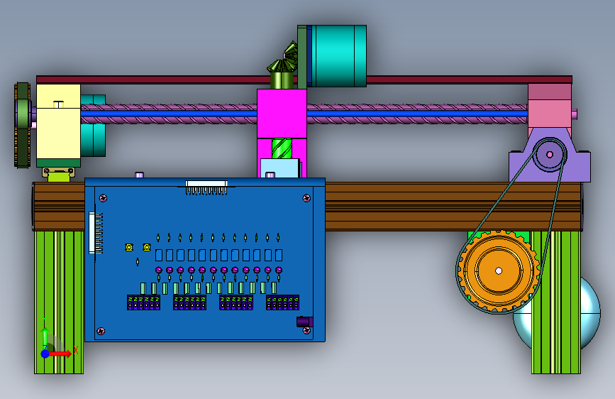
Task: Pick the left yellow push button on board
Action: [129, 247]
